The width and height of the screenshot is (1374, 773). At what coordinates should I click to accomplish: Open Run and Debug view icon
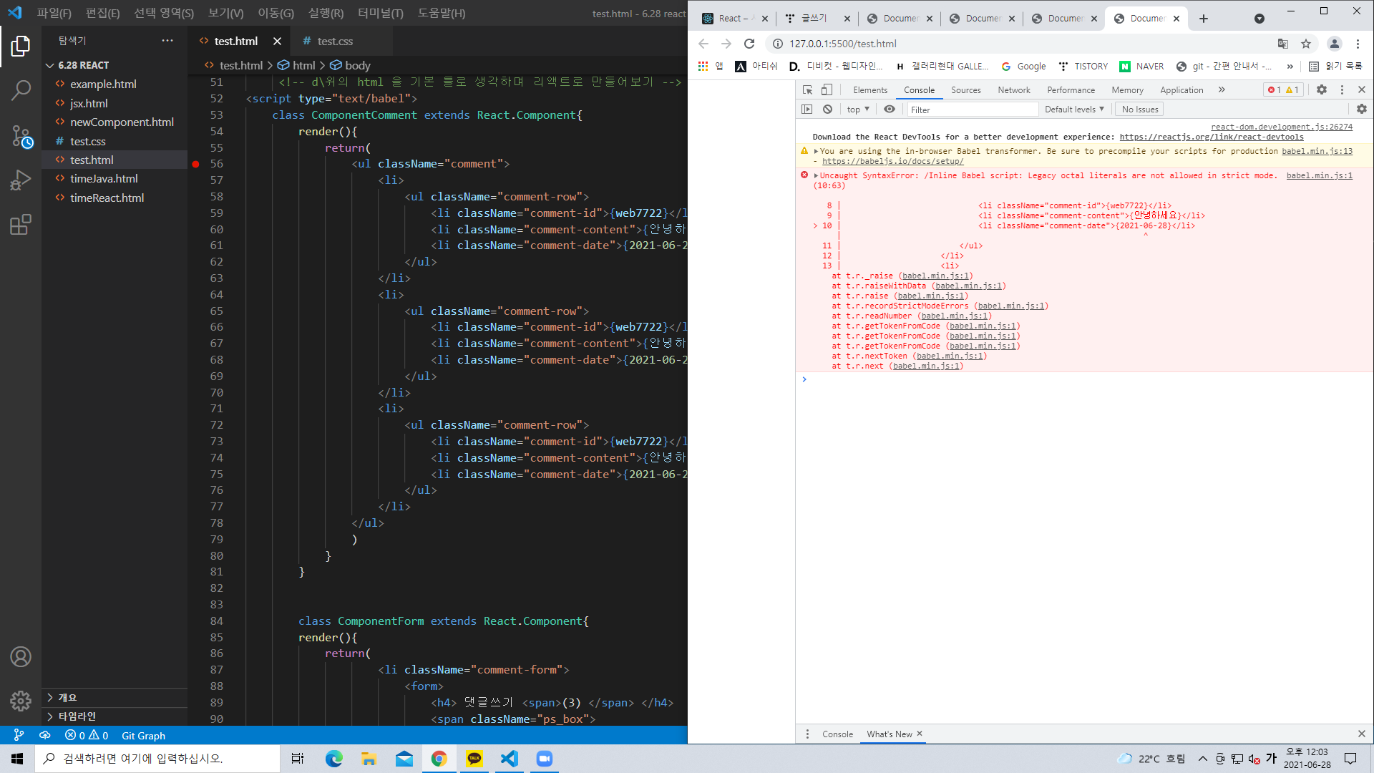point(21,180)
